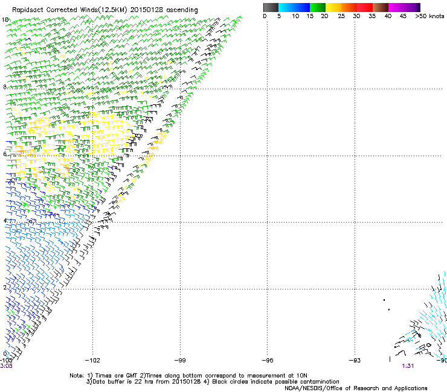This screenshot has width=447, height=392.
Task: Click the 'Data buffer is 22 hrs' note line
Action: (213, 382)
